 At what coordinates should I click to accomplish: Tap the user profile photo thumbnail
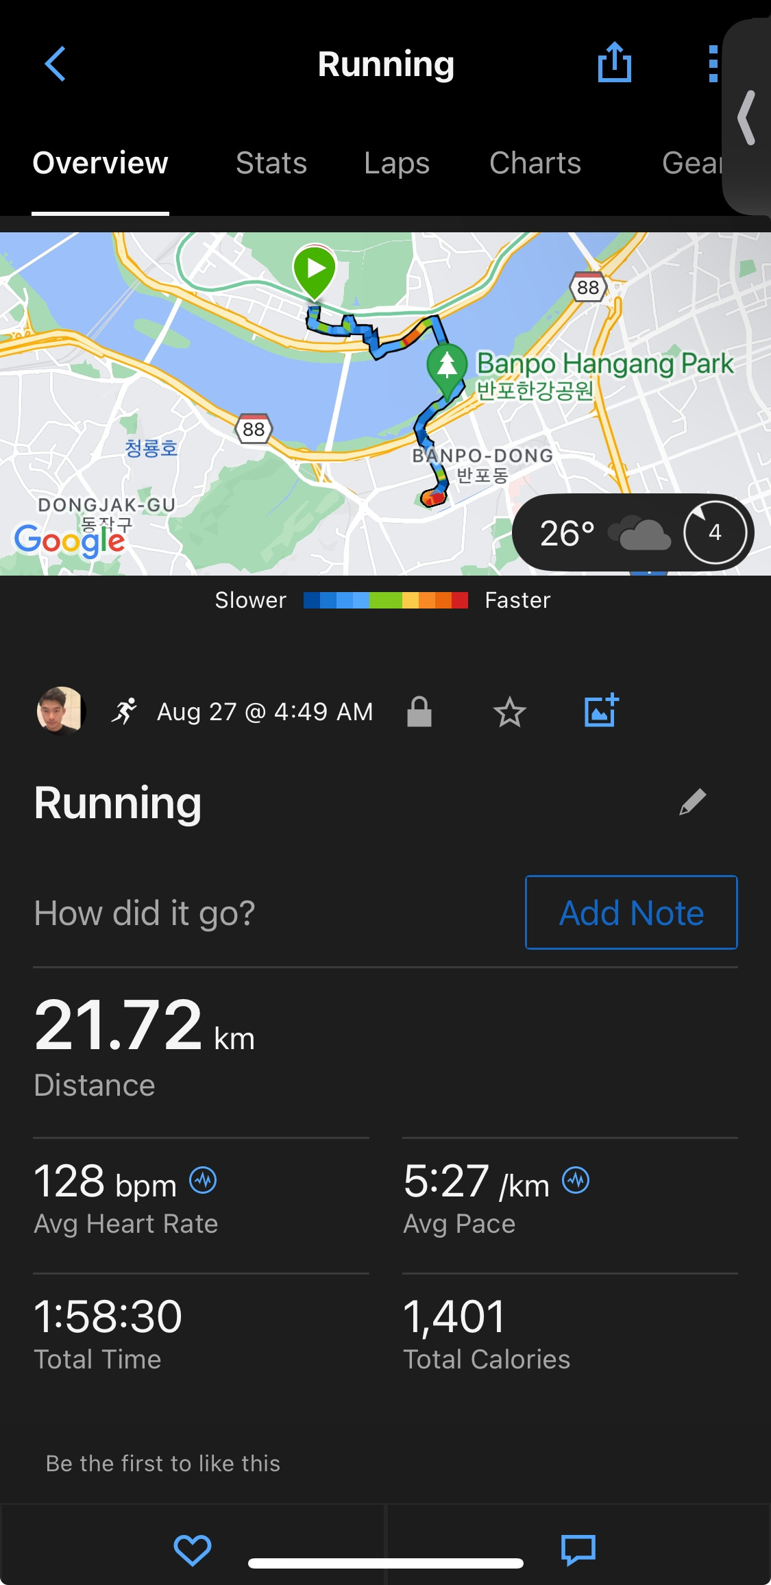click(x=61, y=711)
